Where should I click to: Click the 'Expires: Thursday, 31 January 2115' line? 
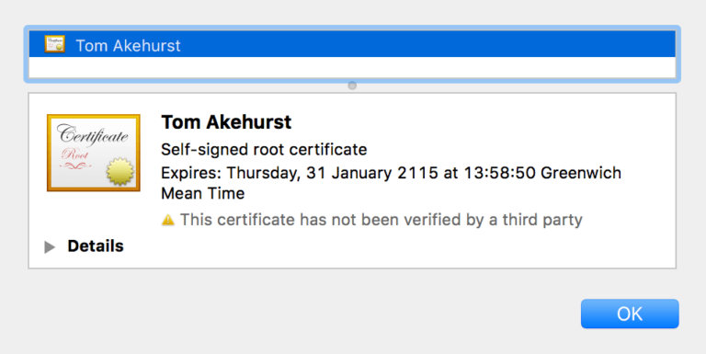[x=300, y=173]
